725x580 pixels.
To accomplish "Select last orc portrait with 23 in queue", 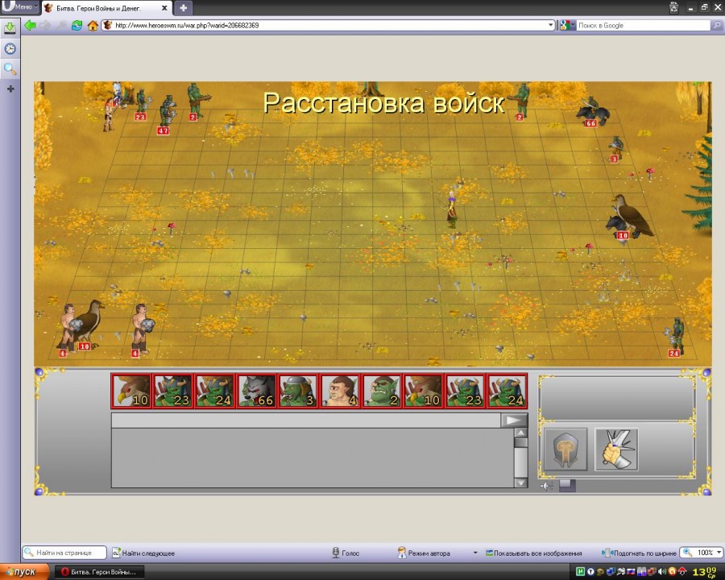I will [465, 391].
